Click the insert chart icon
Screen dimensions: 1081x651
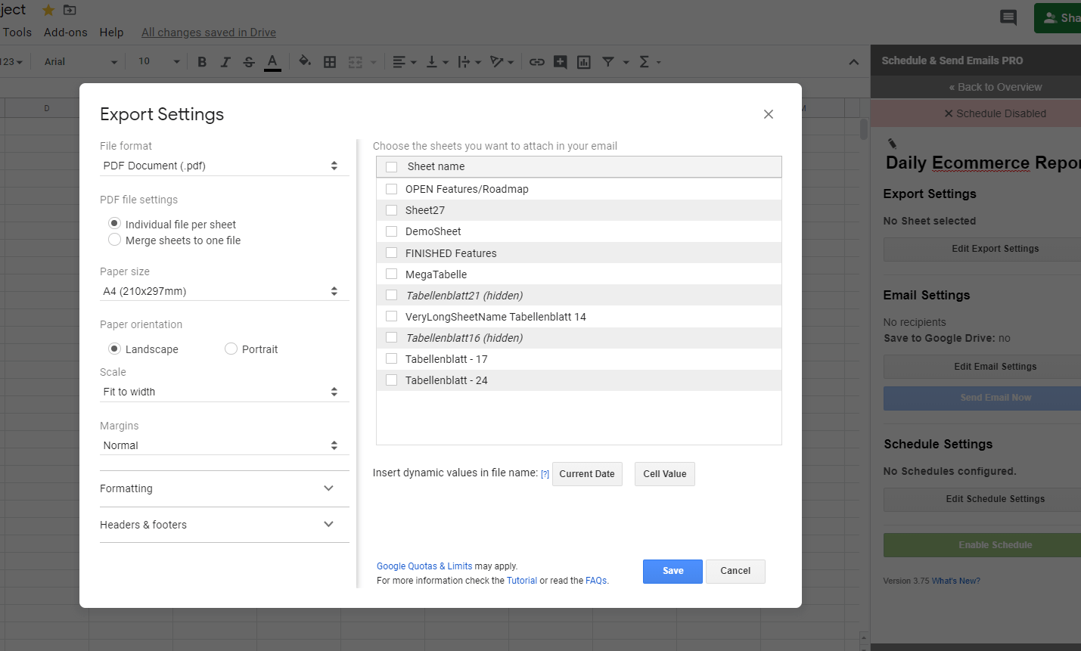tap(584, 62)
